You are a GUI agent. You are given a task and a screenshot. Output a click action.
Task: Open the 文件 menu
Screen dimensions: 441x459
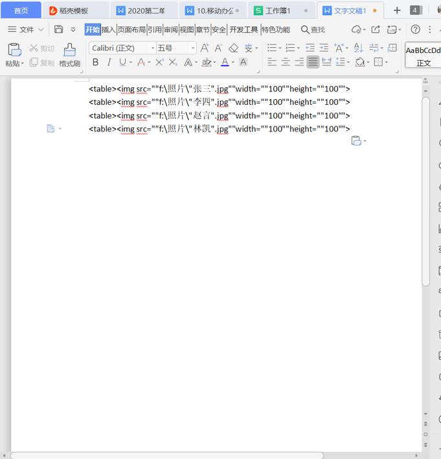26,30
